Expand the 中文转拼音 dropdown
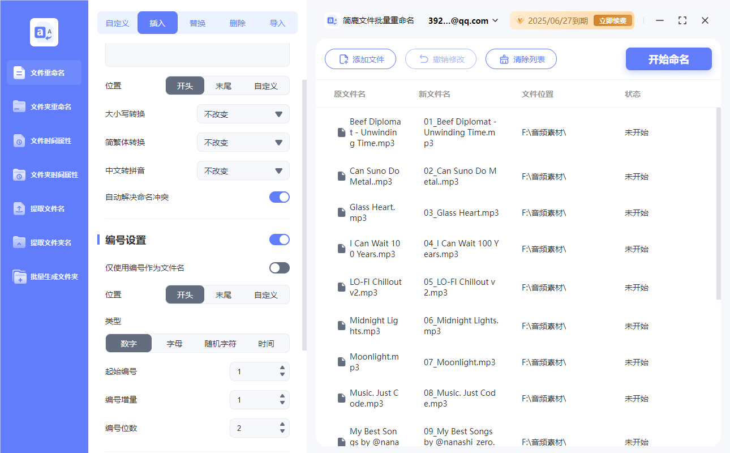 click(x=243, y=170)
